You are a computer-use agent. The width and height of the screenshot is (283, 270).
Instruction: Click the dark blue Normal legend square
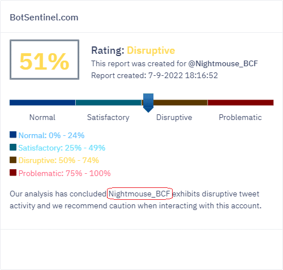[13, 135]
